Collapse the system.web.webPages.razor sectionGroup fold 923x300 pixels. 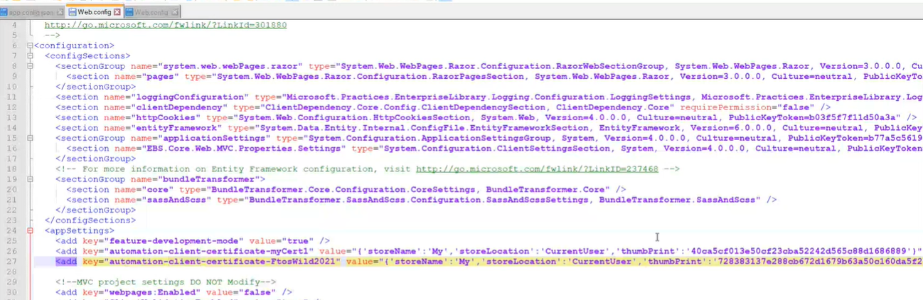pos(29,66)
